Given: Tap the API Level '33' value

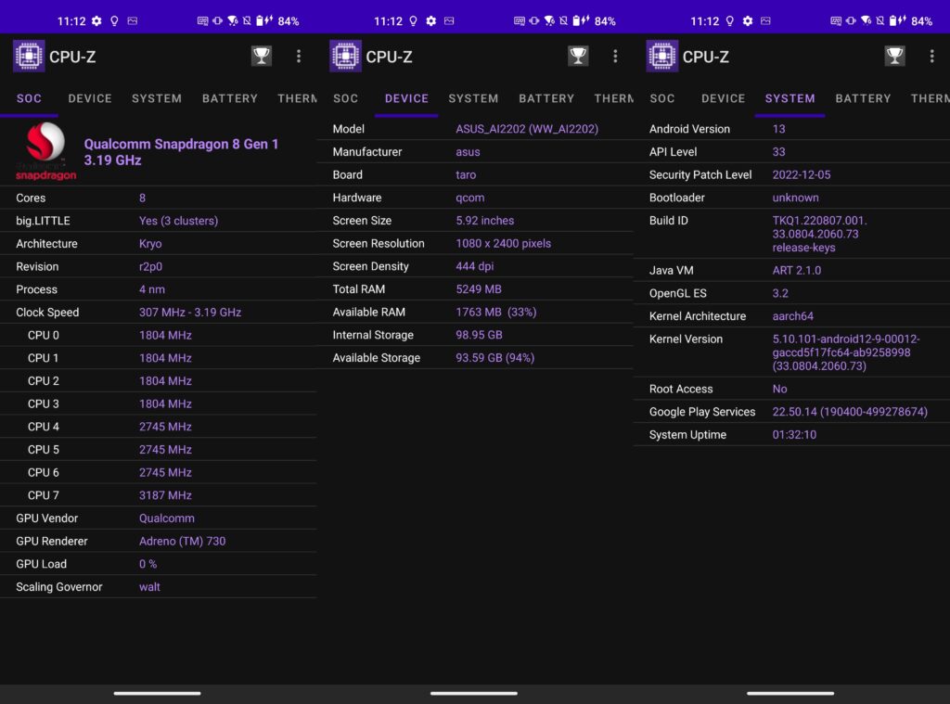Looking at the screenshot, I should [778, 152].
